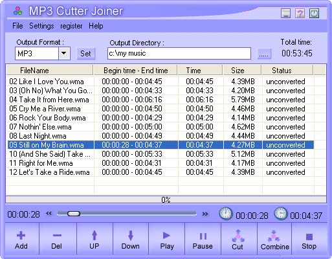Open the File menu
Screen dimensions: 332x259
(x=17, y=26)
